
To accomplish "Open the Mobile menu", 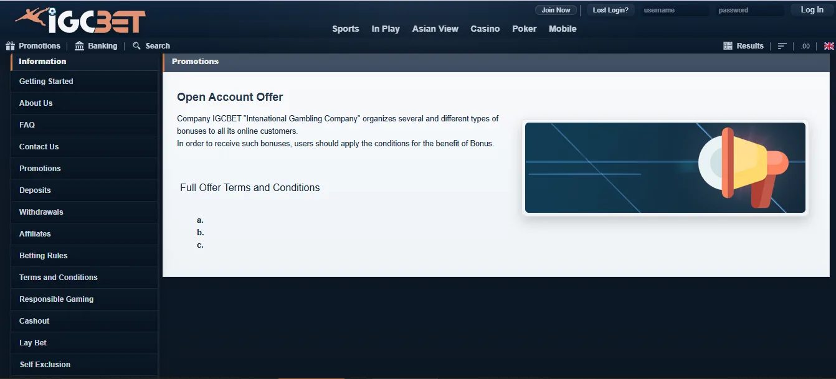I will [563, 29].
